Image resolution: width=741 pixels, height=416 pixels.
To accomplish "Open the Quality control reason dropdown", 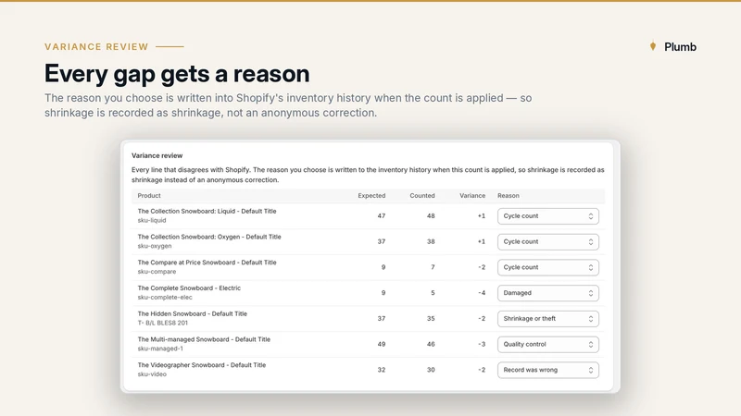I will click(547, 344).
